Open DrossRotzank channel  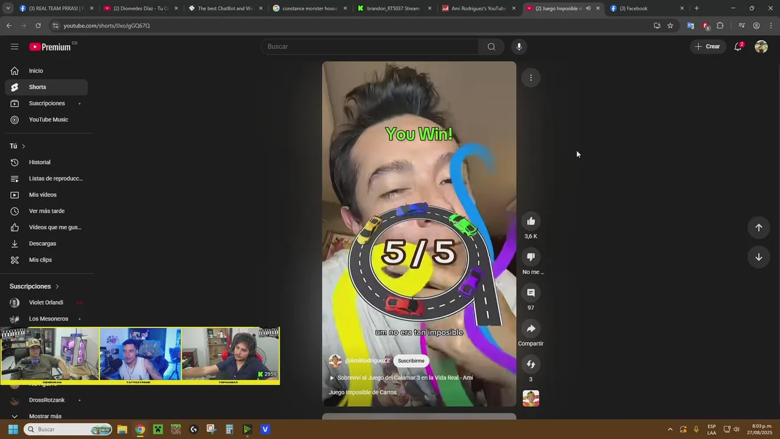[46, 400]
